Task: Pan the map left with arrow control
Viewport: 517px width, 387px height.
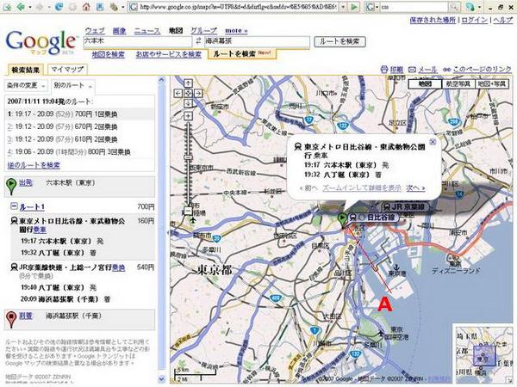Action: pos(178,93)
